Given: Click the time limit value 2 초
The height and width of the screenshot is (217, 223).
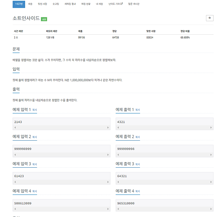Looking at the screenshot, I should [16, 37].
